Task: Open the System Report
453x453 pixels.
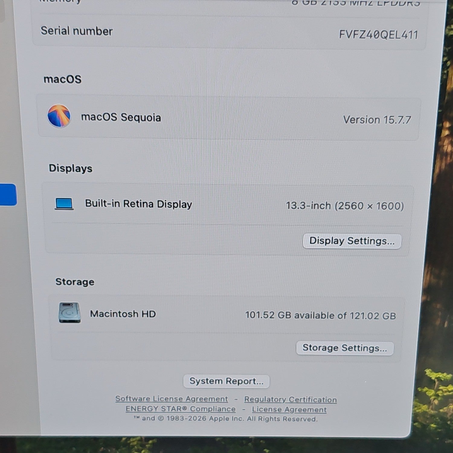Action: coord(226,381)
